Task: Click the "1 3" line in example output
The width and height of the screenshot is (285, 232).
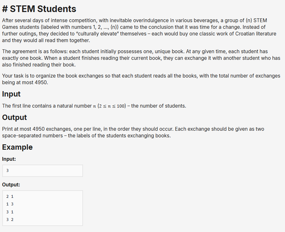Action: (10, 204)
